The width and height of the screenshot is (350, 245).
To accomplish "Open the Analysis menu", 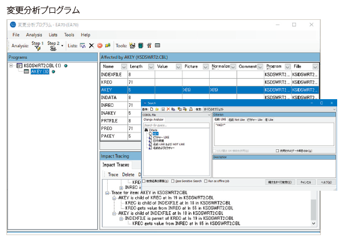I will point(34,34).
